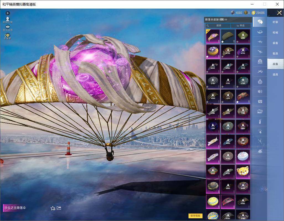Download the colorful square 761KB parachute
The height and width of the screenshot is (221, 284).
[x=213, y=171]
